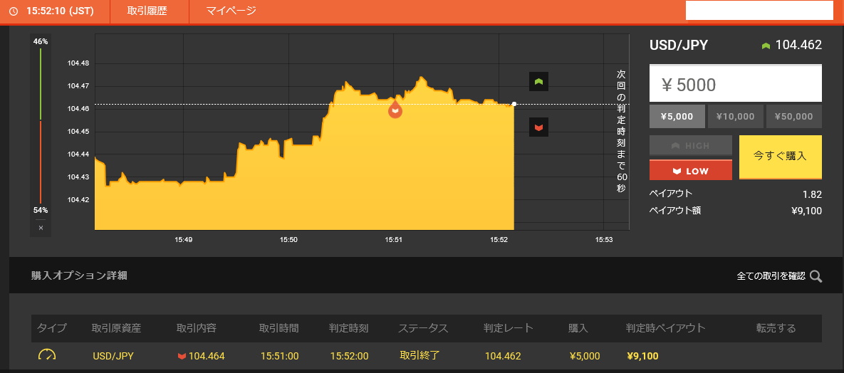Viewport: 844px width, 373px height.
Task: Click the green HIGH arrow icon on chart
Action: 538,82
